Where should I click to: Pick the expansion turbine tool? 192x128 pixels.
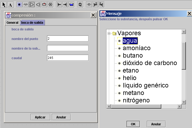coord(38,5)
